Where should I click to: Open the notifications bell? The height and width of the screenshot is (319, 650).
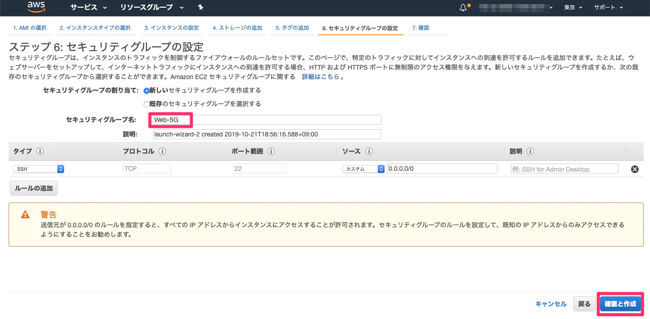pyautogui.click(x=463, y=7)
